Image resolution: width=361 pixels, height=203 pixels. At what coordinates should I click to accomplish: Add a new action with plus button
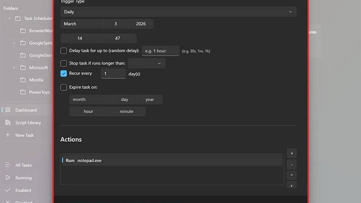tap(292, 153)
